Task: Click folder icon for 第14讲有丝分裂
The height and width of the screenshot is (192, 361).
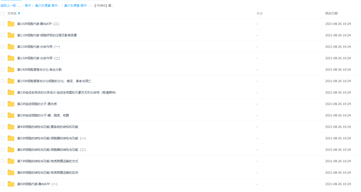Action: [x=11, y=70]
